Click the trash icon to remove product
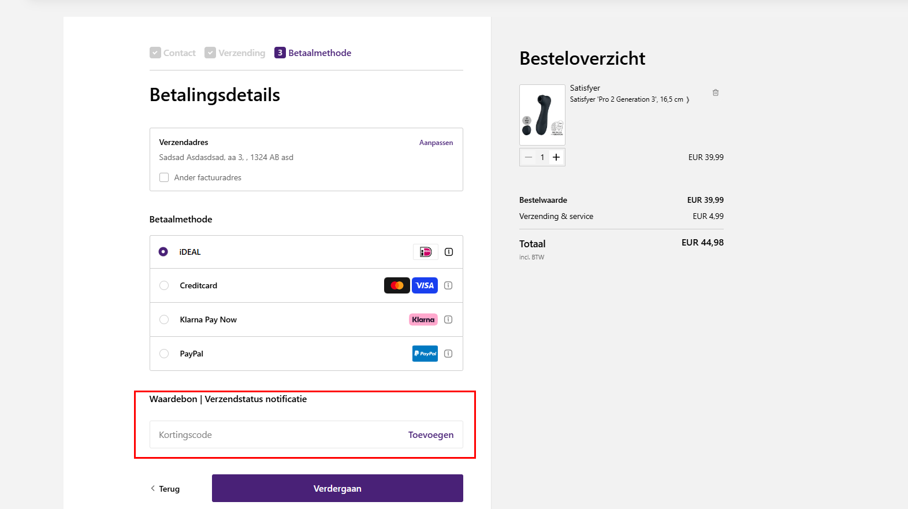 click(716, 92)
